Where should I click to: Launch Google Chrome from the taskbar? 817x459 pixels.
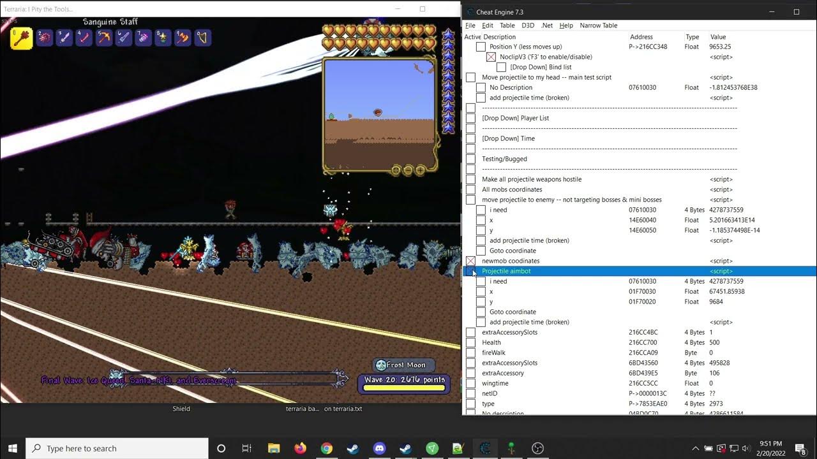326,448
